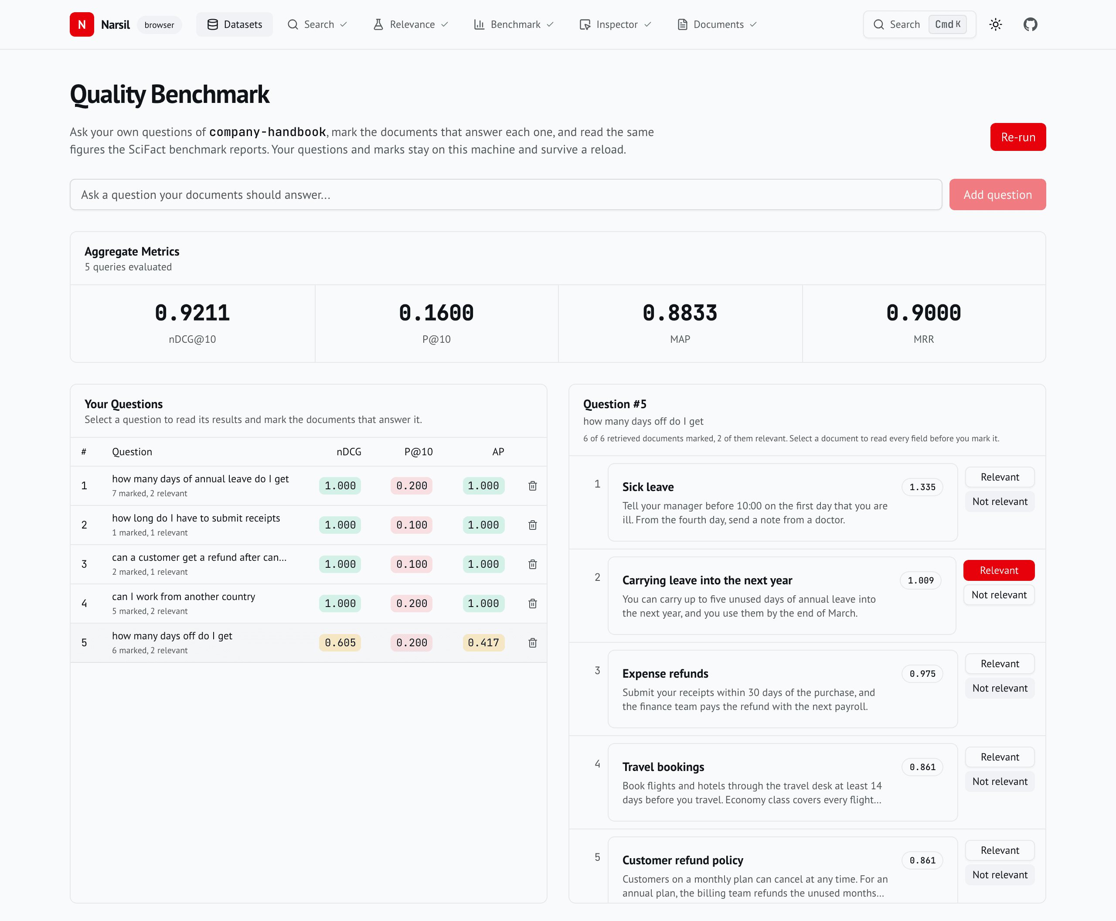Click the Add question button
This screenshot has height=921, width=1116.
(997, 194)
